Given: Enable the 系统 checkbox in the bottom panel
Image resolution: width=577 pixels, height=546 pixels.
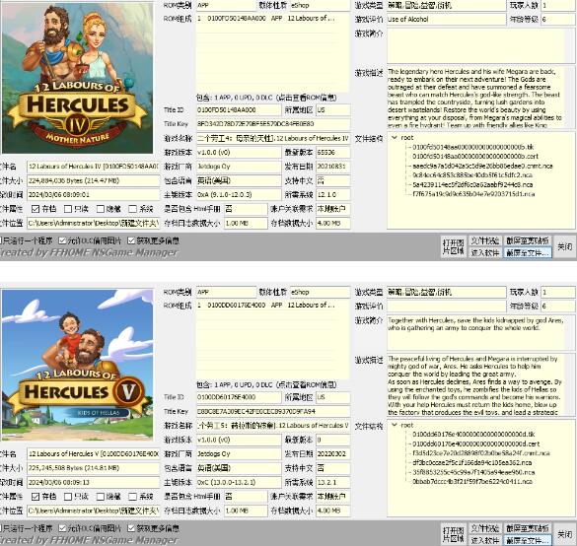Looking at the screenshot, I should tap(132, 497).
